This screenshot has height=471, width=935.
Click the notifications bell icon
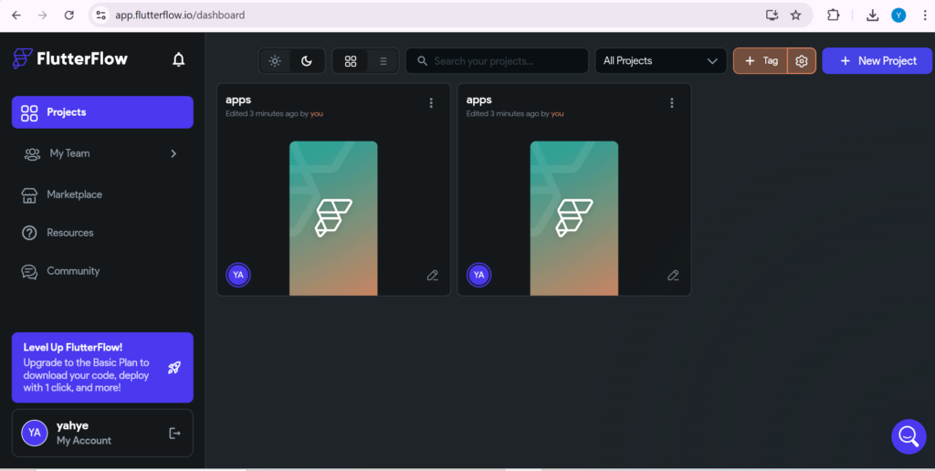[x=179, y=60]
